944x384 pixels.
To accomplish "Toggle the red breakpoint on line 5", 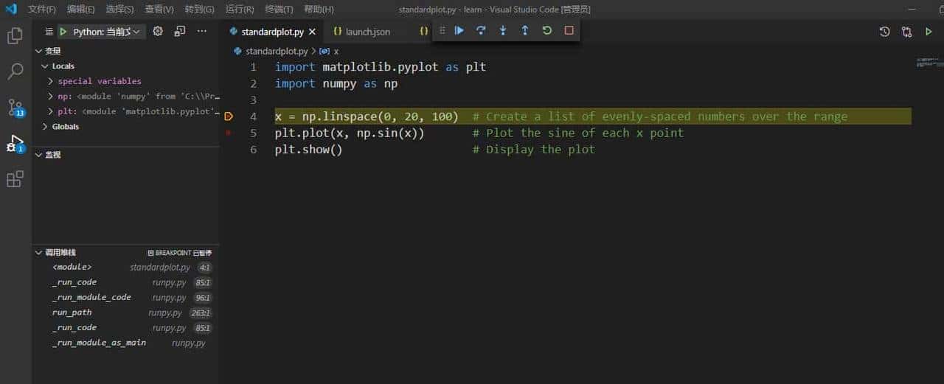I will (x=229, y=133).
